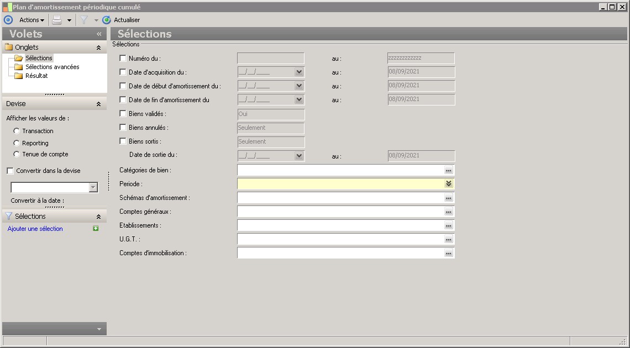Check the Date d'acquisition du checkbox
Viewport: 630px width, 348px height.
pos(123,72)
